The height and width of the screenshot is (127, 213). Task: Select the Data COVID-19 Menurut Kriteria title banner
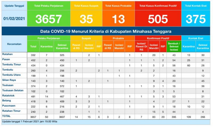pos(106,31)
